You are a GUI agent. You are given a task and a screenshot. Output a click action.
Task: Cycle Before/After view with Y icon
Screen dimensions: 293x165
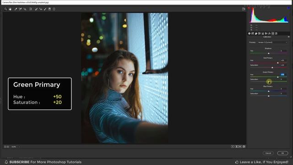[x=233, y=147]
